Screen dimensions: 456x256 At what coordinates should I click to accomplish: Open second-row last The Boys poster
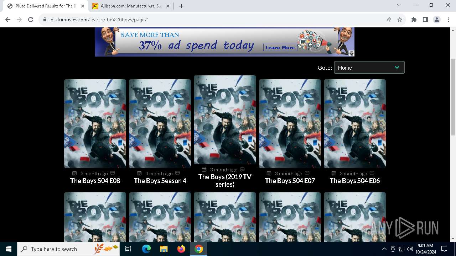click(355, 217)
